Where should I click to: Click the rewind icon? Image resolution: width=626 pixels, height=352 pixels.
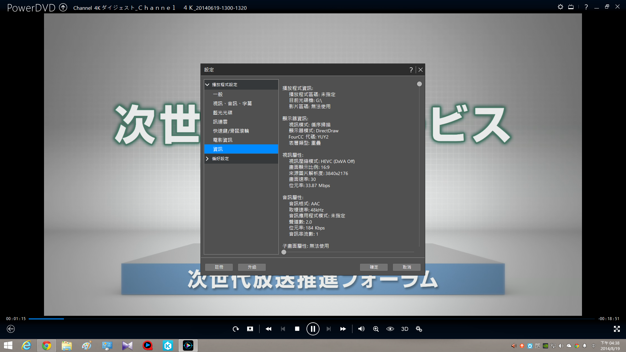[268, 329]
